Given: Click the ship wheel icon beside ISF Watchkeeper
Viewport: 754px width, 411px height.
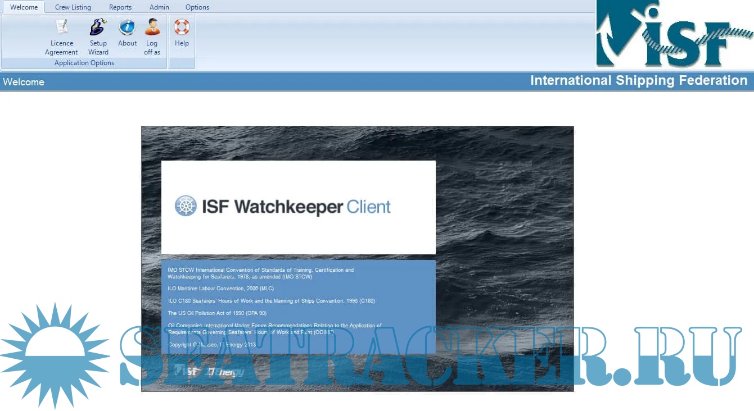Looking at the screenshot, I should tap(186, 206).
